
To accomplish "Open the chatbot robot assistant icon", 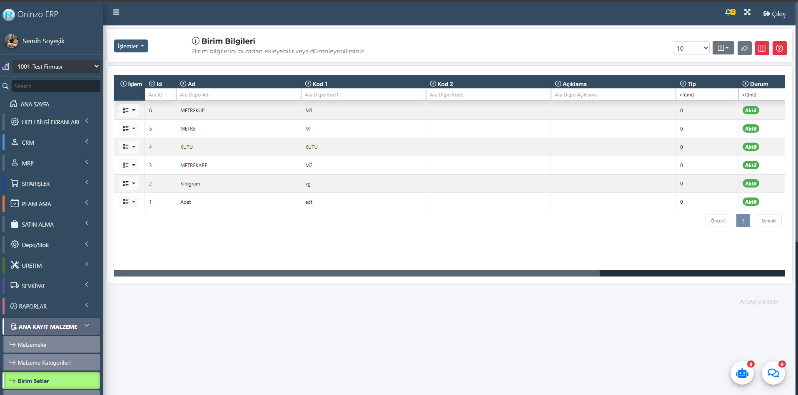I will [x=742, y=373].
